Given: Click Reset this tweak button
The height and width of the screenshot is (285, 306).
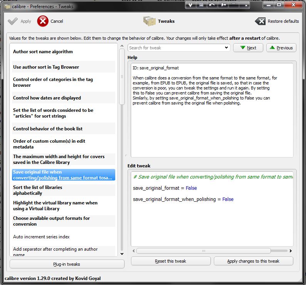Looking at the screenshot, I should [171, 261].
